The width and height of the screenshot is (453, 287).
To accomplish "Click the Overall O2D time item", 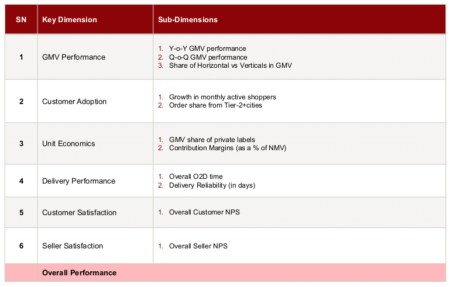I will (x=196, y=177).
